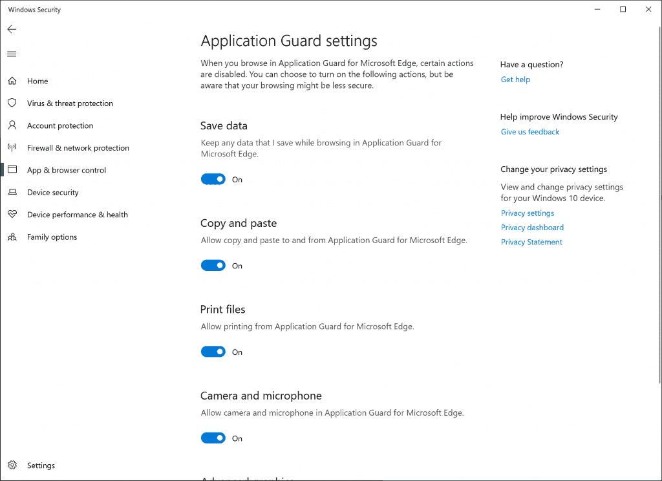Click the Firewall & network protection icon

pyautogui.click(x=12, y=147)
